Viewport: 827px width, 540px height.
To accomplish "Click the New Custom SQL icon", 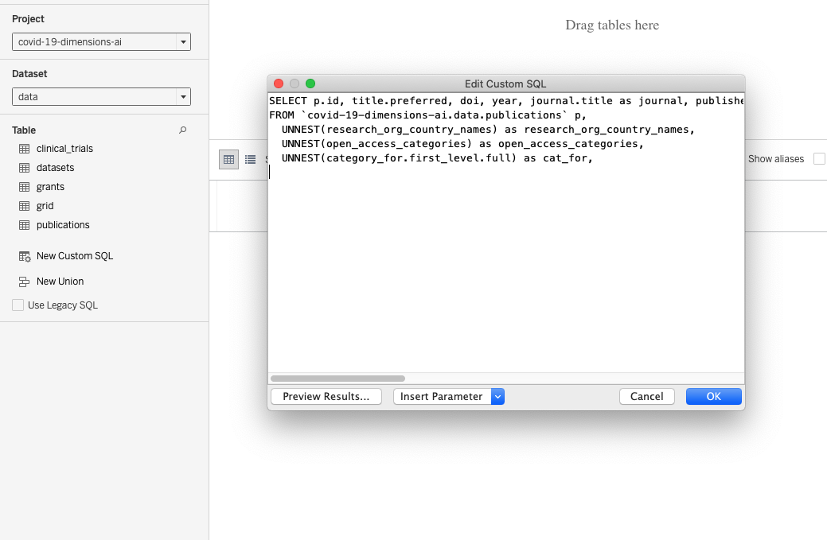I will tap(25, 256).
